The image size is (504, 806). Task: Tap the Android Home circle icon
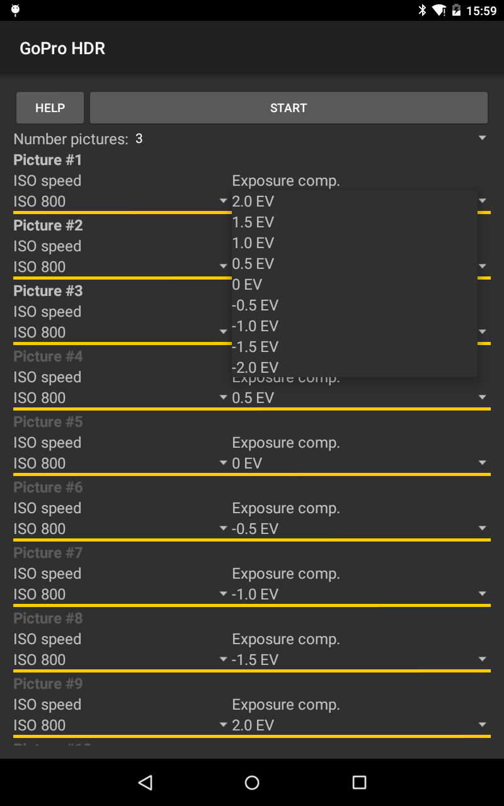[x=252, y=782]
